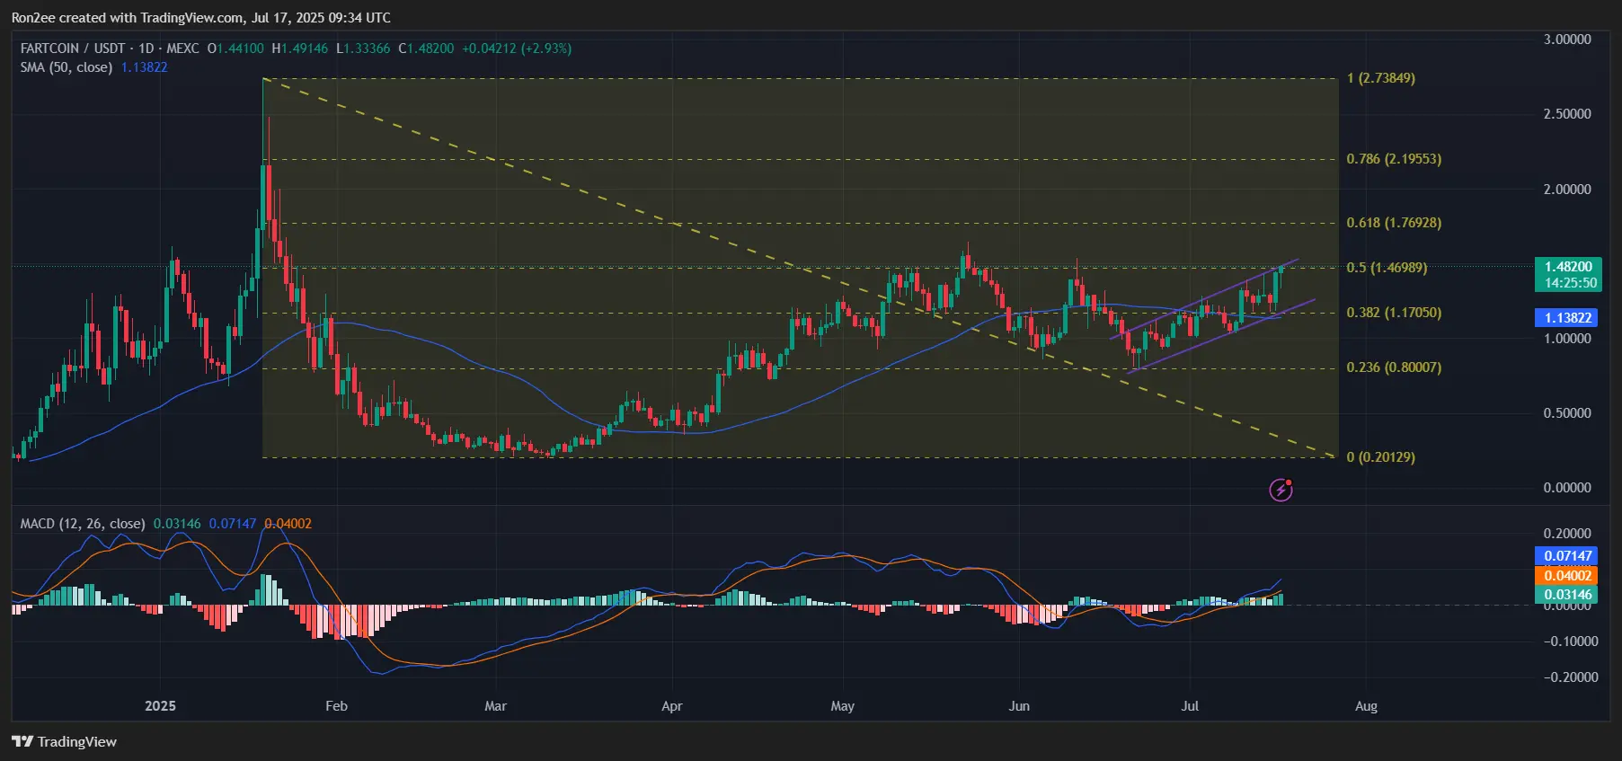Click Fibonacci label 0.5 (1.46989)
This screenshot has width=1622, height=761.
pyautogui.click(x=1387, y=268)
